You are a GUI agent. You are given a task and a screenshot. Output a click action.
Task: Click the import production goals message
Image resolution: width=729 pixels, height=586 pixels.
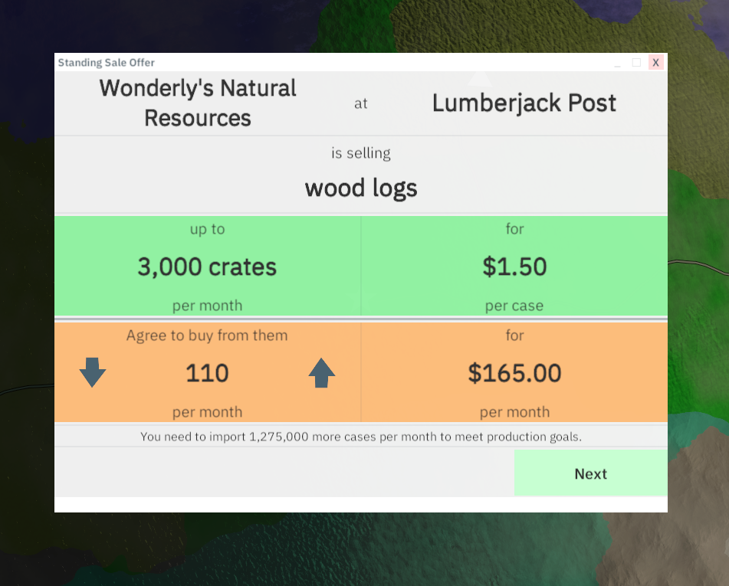click(x=361, y=437)
